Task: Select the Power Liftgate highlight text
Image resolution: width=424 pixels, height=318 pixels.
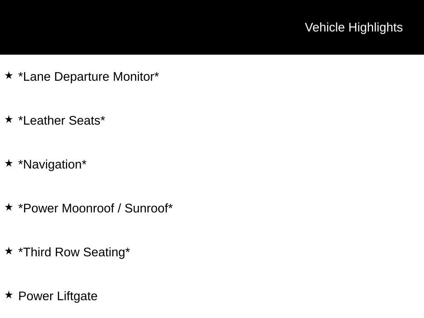Action: [58, 296]
